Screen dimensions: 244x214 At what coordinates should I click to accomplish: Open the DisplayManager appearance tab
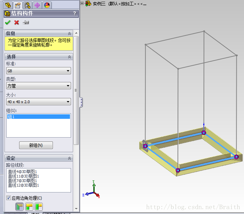point(47,5)
